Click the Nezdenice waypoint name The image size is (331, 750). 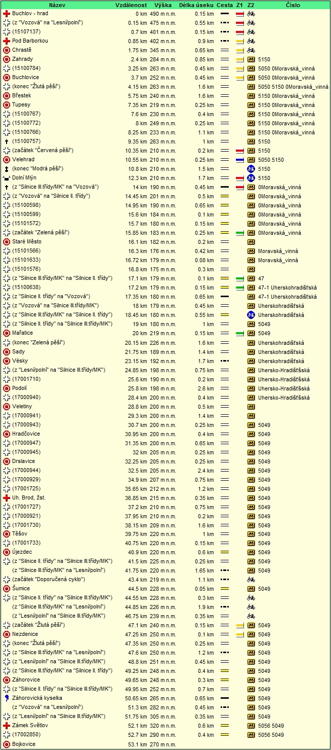point(24,634)
